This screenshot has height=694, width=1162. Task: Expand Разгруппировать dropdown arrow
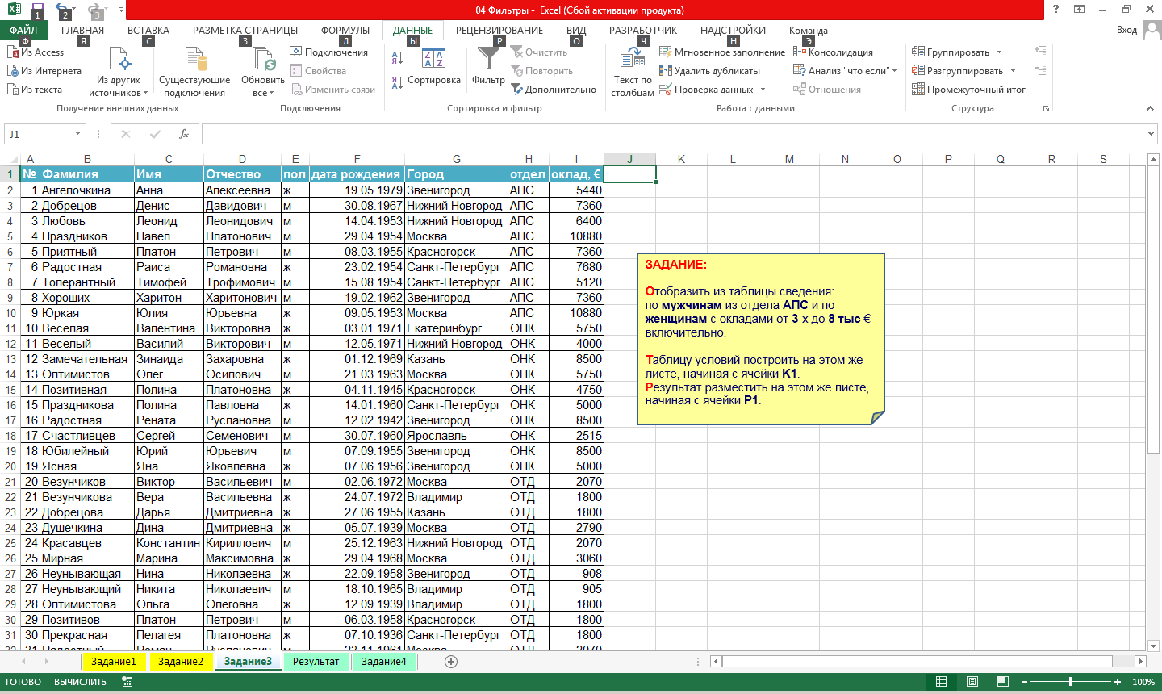(1013, 71)
